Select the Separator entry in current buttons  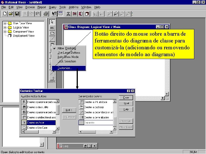[96, 123]
